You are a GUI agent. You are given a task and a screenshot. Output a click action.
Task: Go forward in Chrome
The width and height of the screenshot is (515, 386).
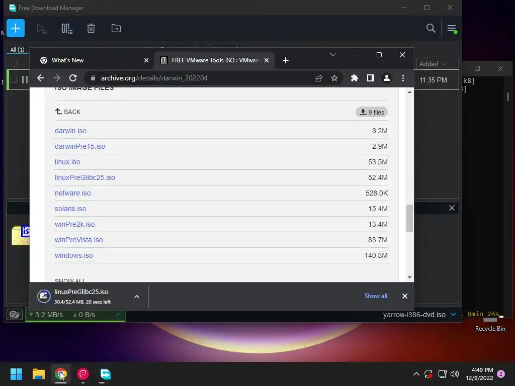pyautogui.click(x=57, y=78)
